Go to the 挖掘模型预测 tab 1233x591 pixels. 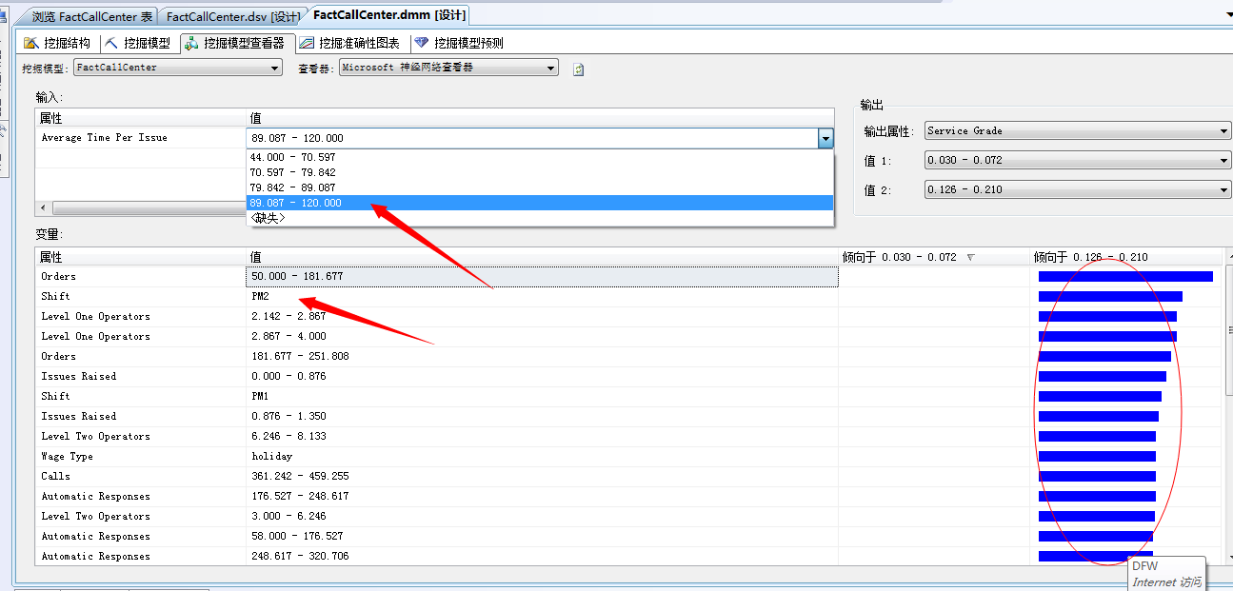(x=459, y=43)
